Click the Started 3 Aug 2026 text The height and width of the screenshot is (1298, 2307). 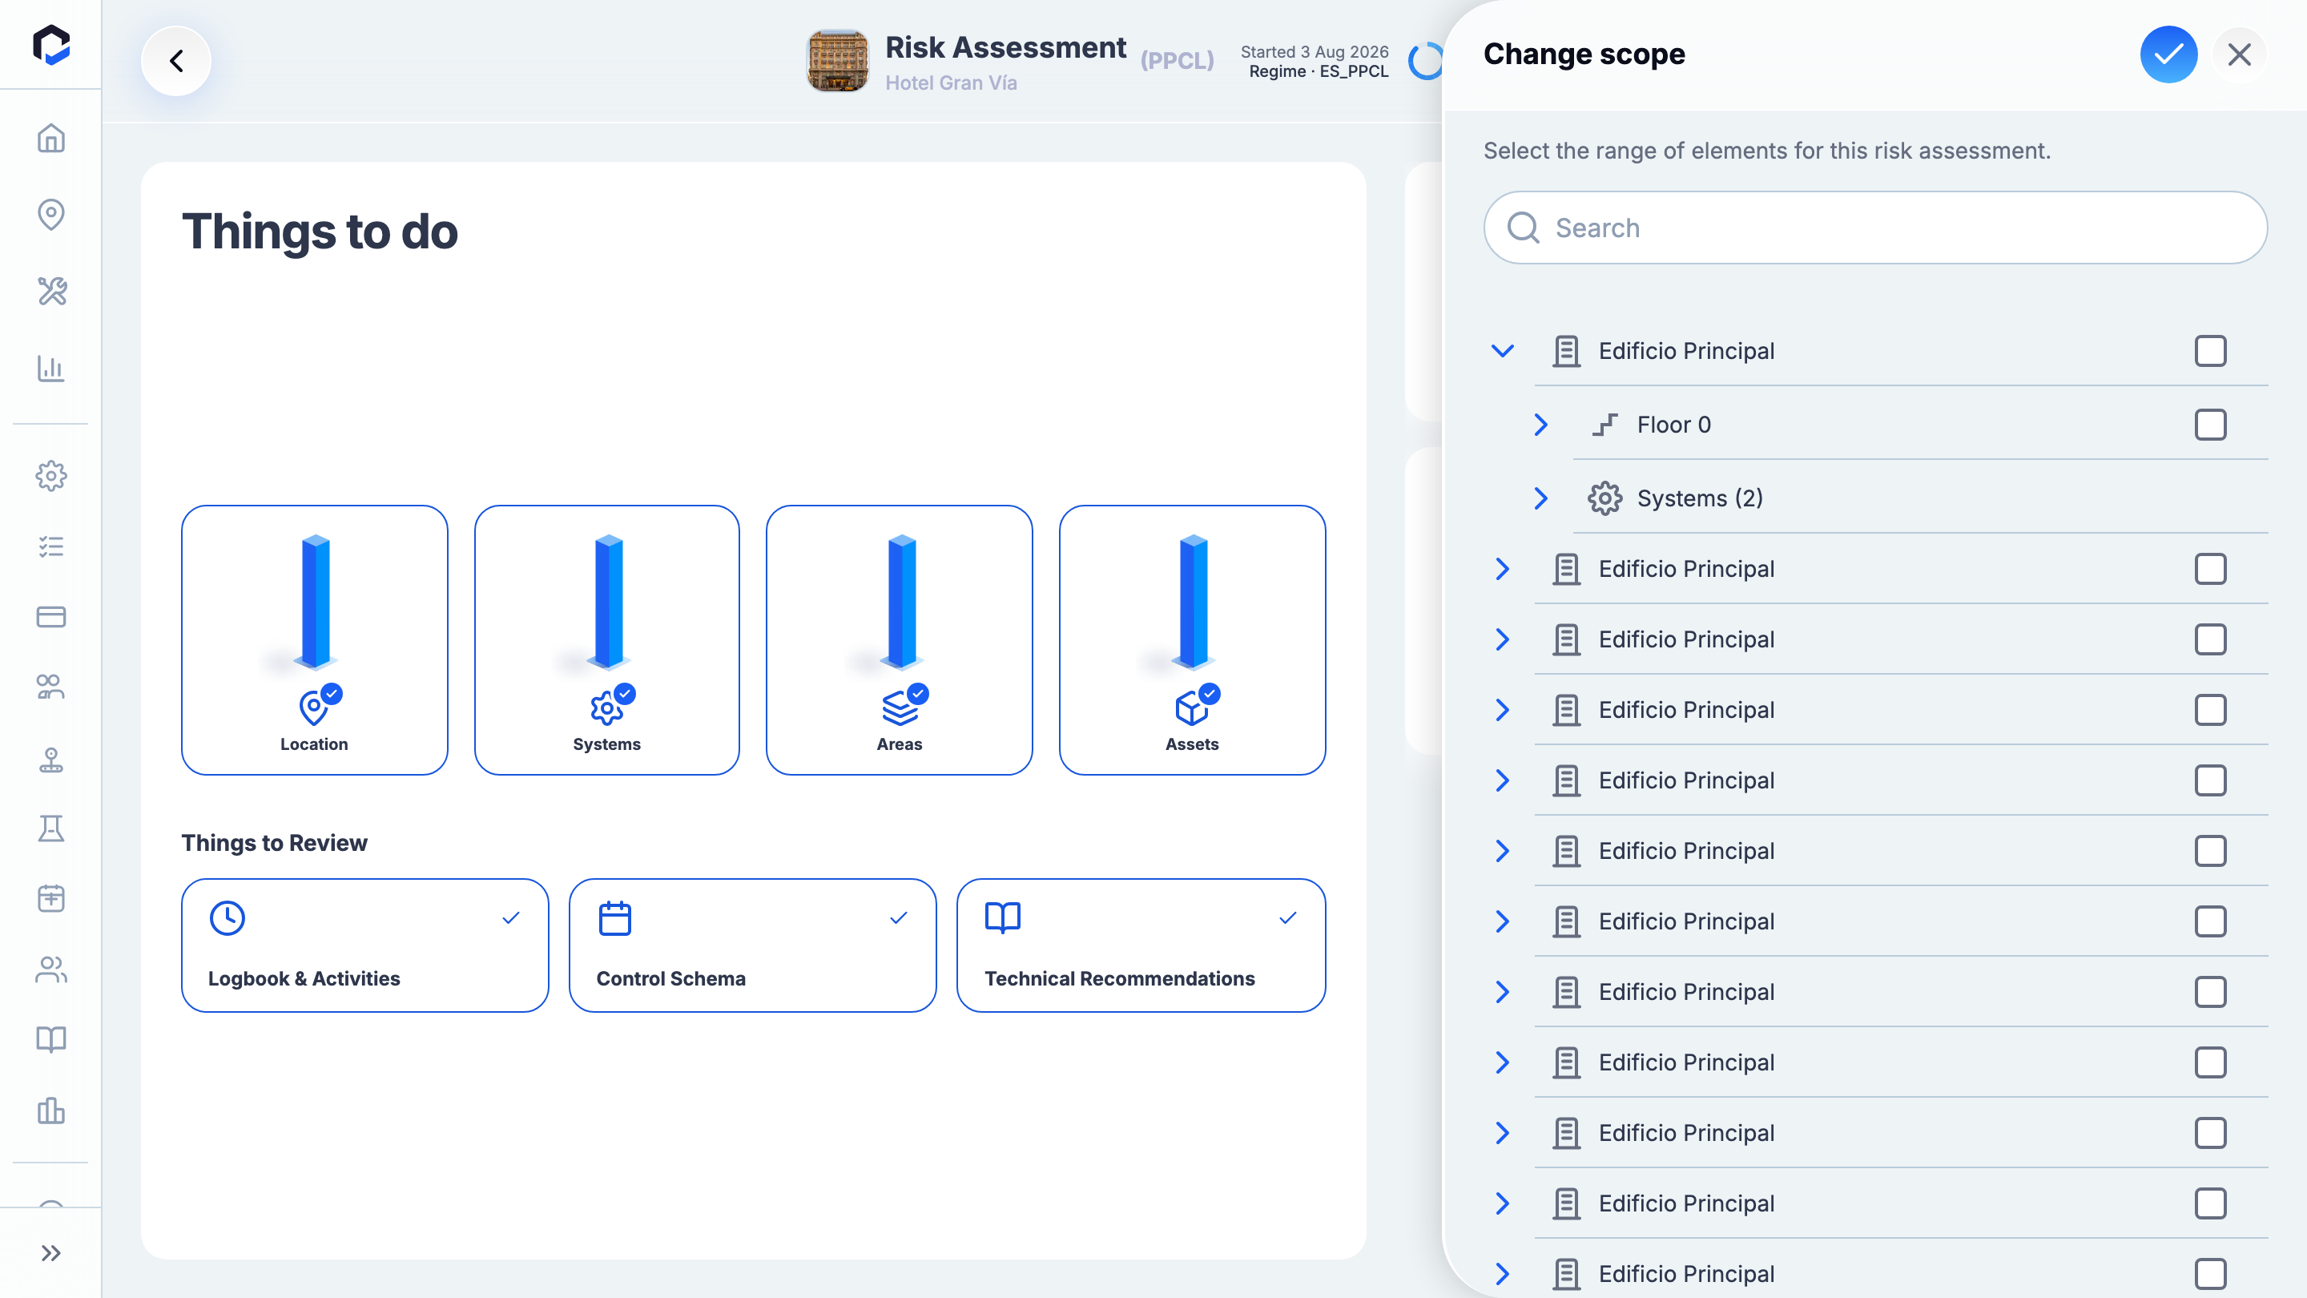(x=1314, y=52)
